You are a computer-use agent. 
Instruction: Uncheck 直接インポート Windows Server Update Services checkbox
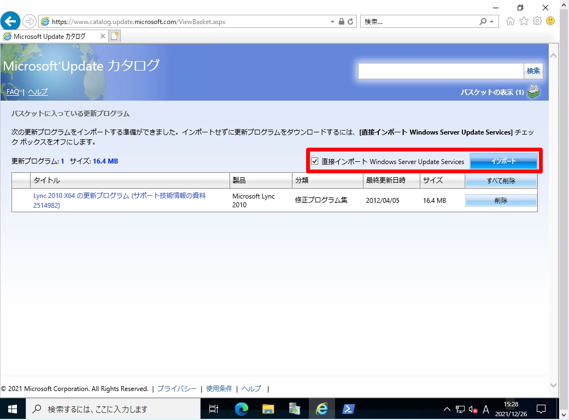click(315, 161)
